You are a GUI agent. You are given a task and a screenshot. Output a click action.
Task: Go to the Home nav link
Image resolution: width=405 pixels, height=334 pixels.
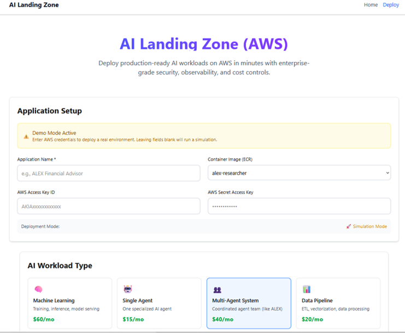pos(371,5)
